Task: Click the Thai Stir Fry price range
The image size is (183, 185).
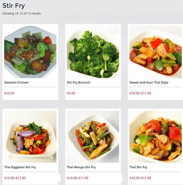Action: click(140, 178)
